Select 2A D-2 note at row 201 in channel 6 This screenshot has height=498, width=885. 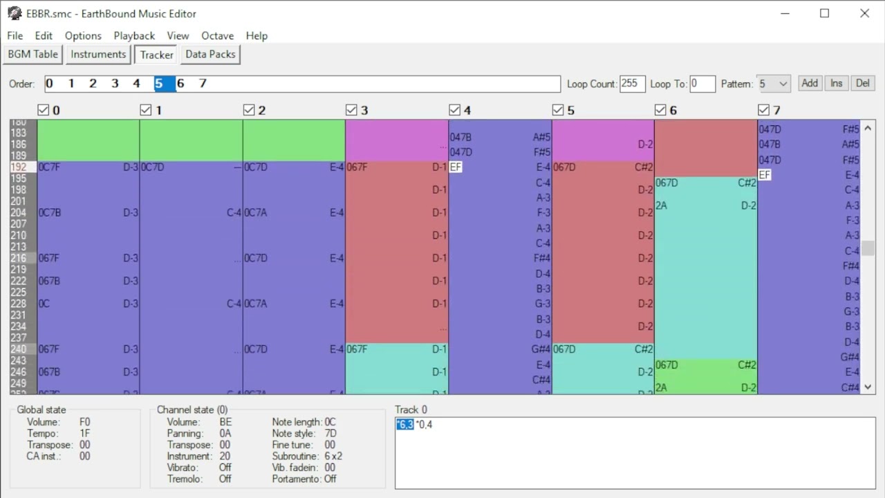[x=706, y=205]
